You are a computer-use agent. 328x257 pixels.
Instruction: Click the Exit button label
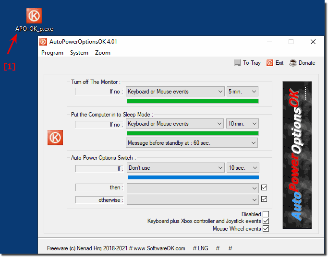(279, 63)
